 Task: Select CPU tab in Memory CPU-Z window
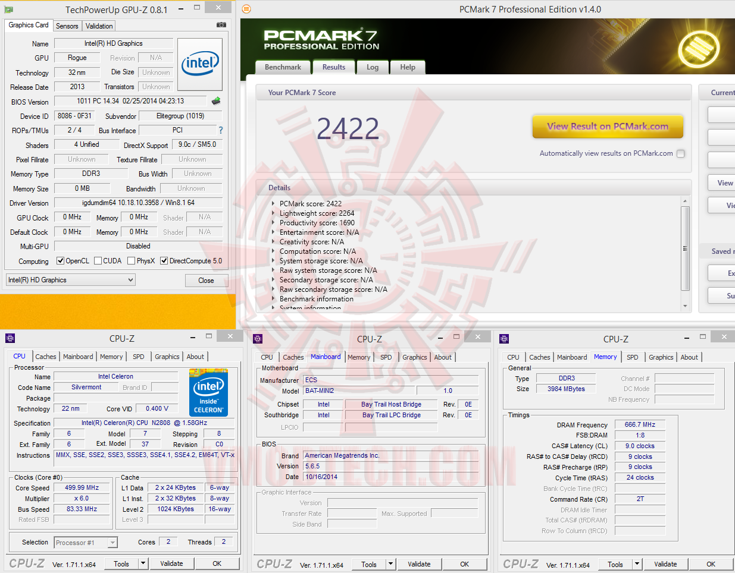tap(514, 357)
